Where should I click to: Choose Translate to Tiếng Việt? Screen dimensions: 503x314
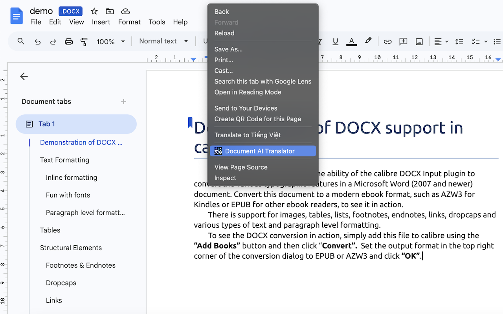(263, 135)
